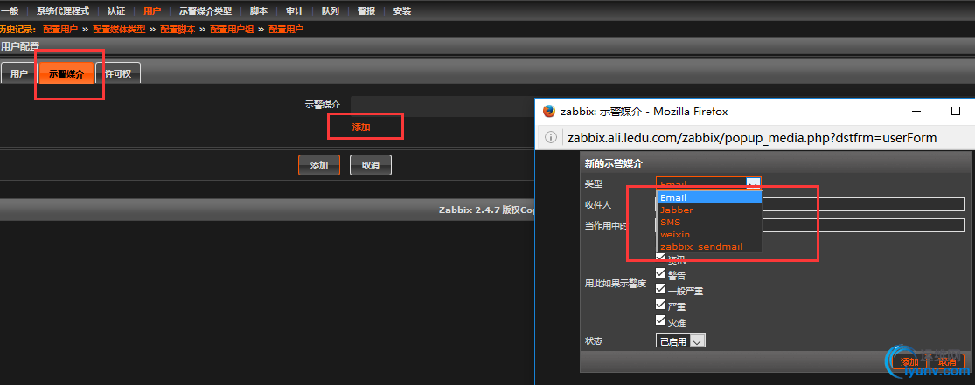Screen dimensions: 975x385
Task: Open the 脚本 menu item
Action: pyautogui.click(x=259, y=11)
